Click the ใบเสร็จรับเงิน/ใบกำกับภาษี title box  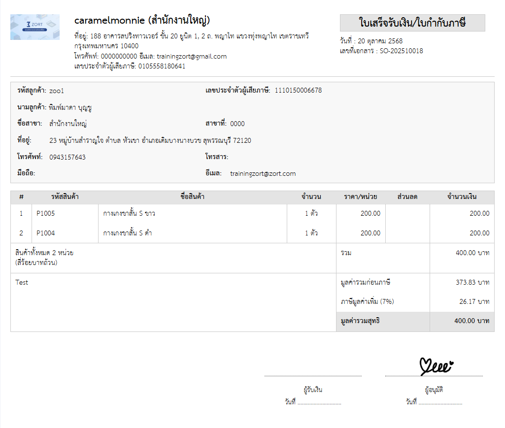pos(412,23)
